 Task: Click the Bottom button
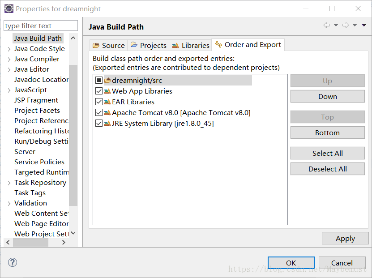pyautogui.click(x=328, y=133)
